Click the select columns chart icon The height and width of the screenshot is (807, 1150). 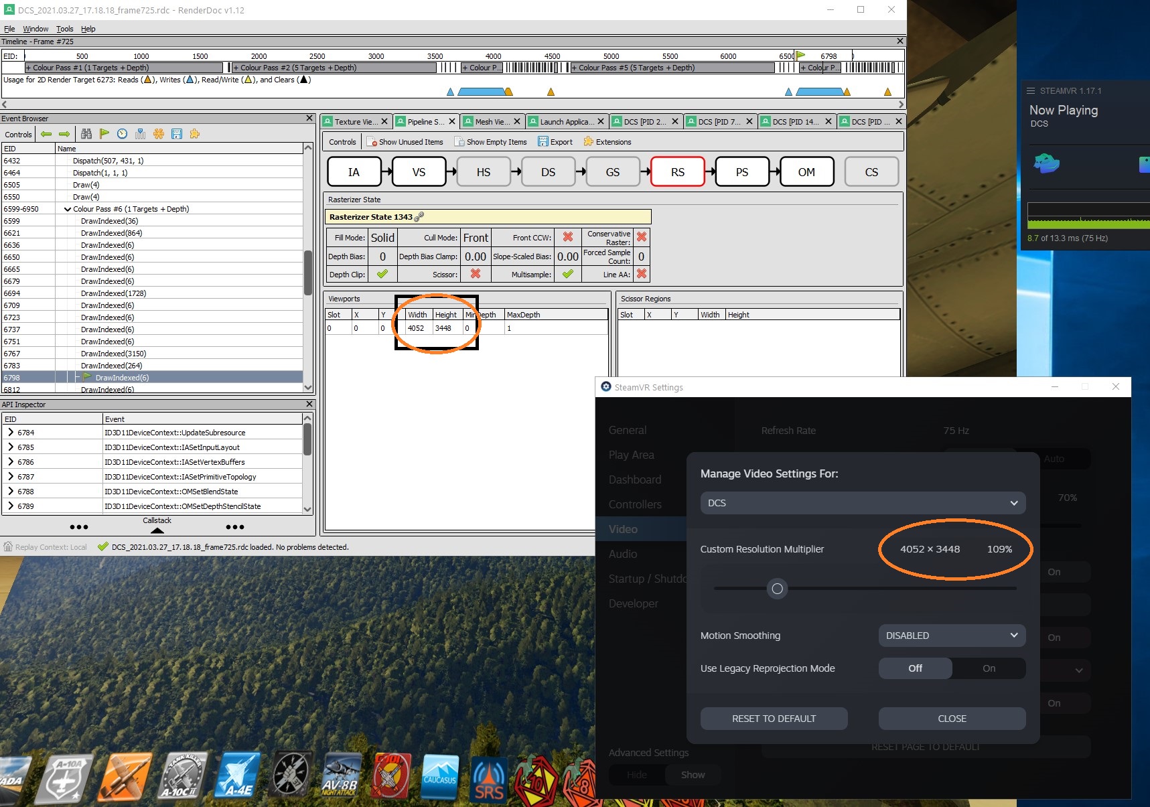click(140, 134)
